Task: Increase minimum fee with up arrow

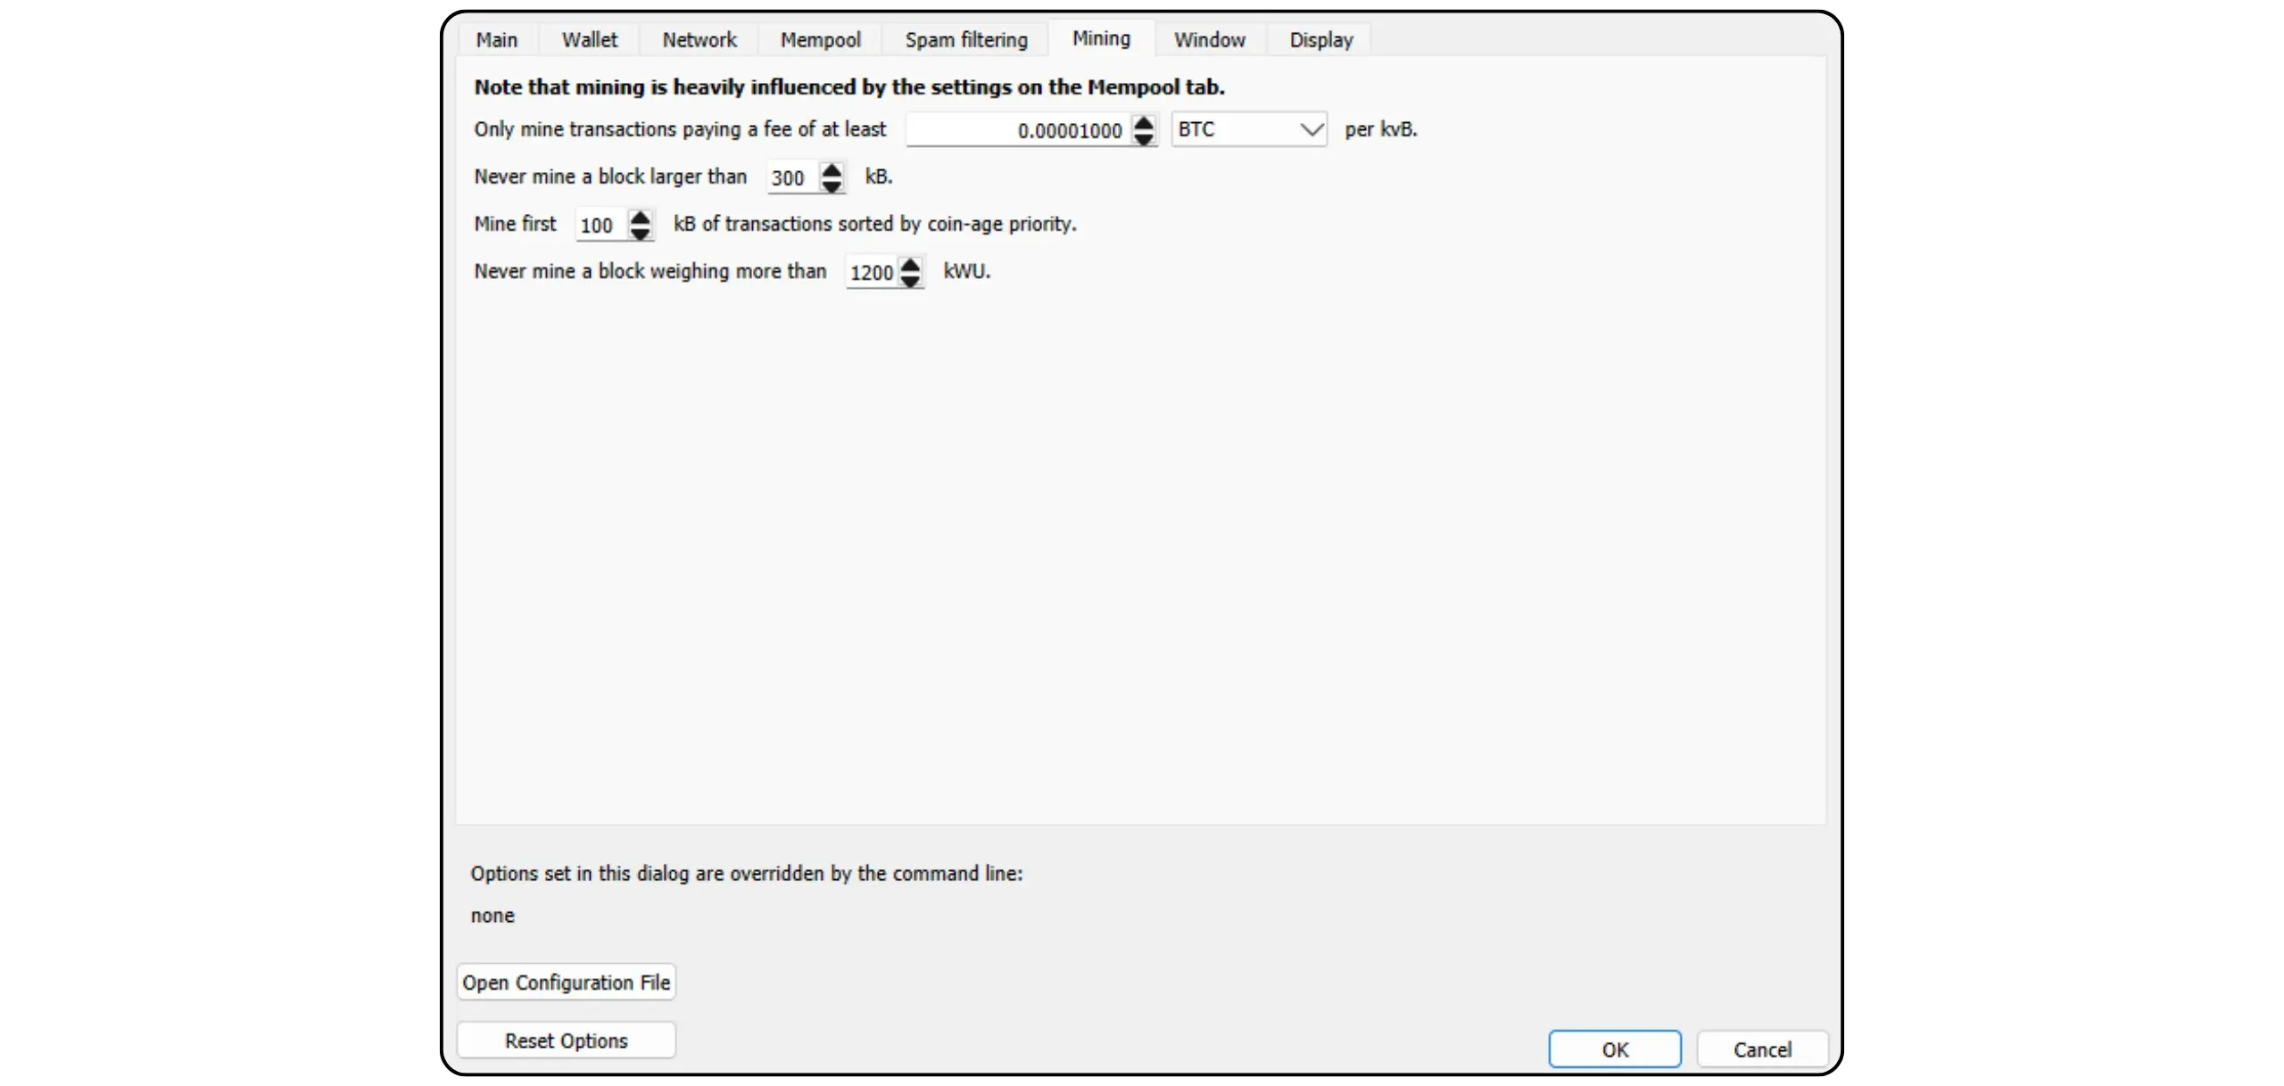Action: pyautogui.click(x=1143, y=123)
